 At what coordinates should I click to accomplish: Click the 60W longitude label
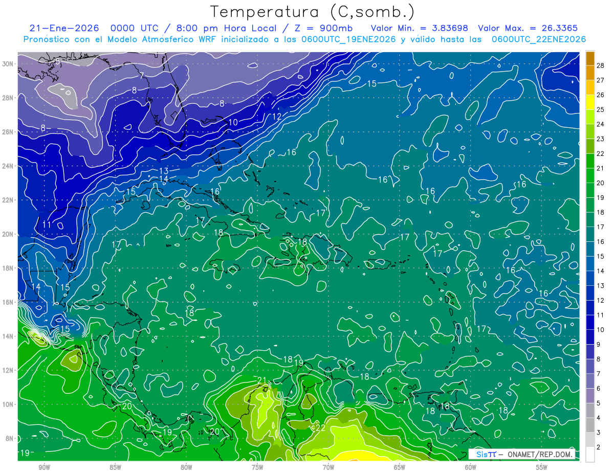pos(471,467)
